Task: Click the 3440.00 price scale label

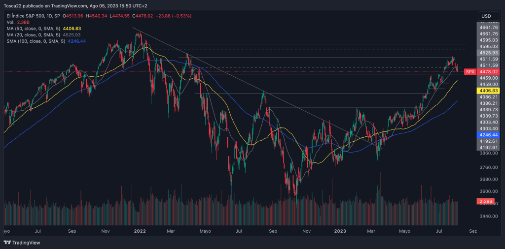Action: point(488,216)
